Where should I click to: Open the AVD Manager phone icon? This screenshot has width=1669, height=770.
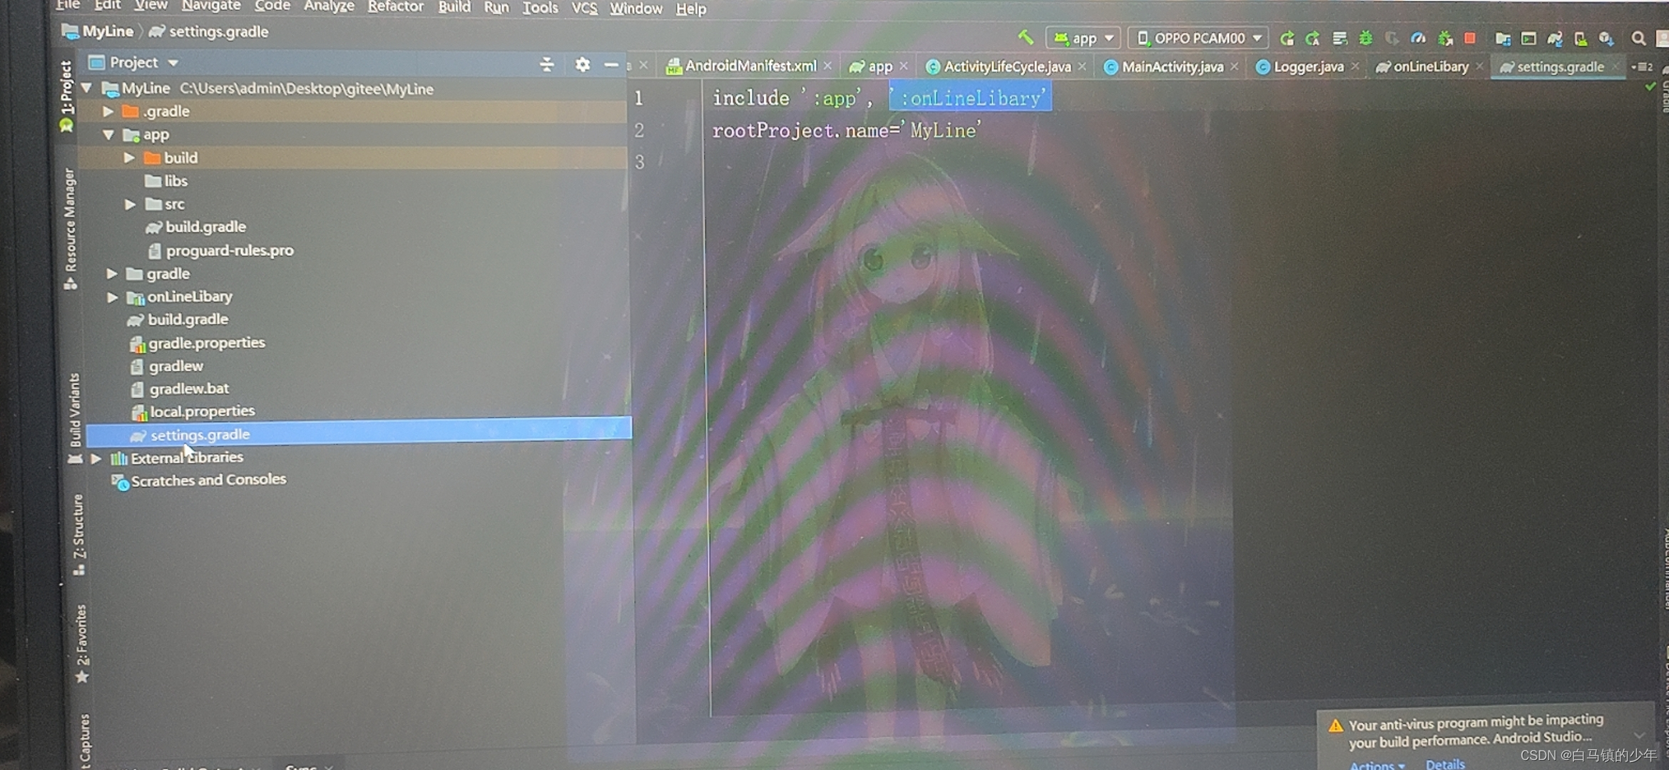coord(1581,38)
